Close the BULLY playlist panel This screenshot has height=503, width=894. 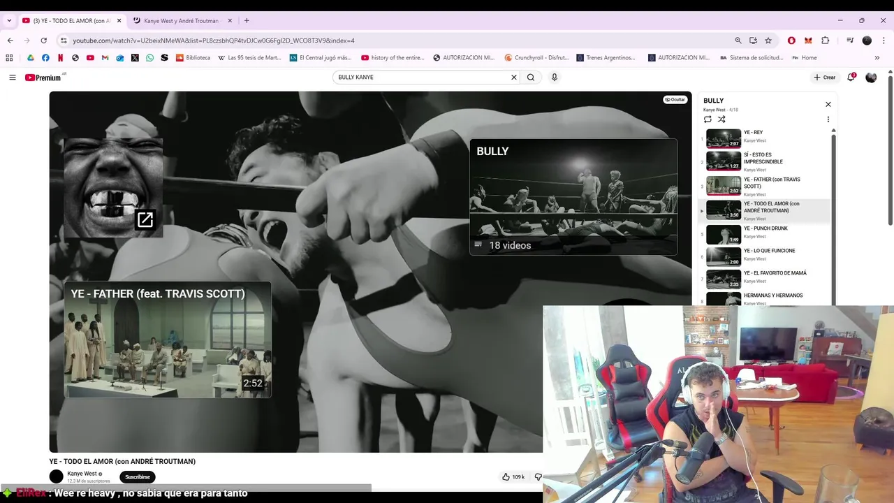828,104
